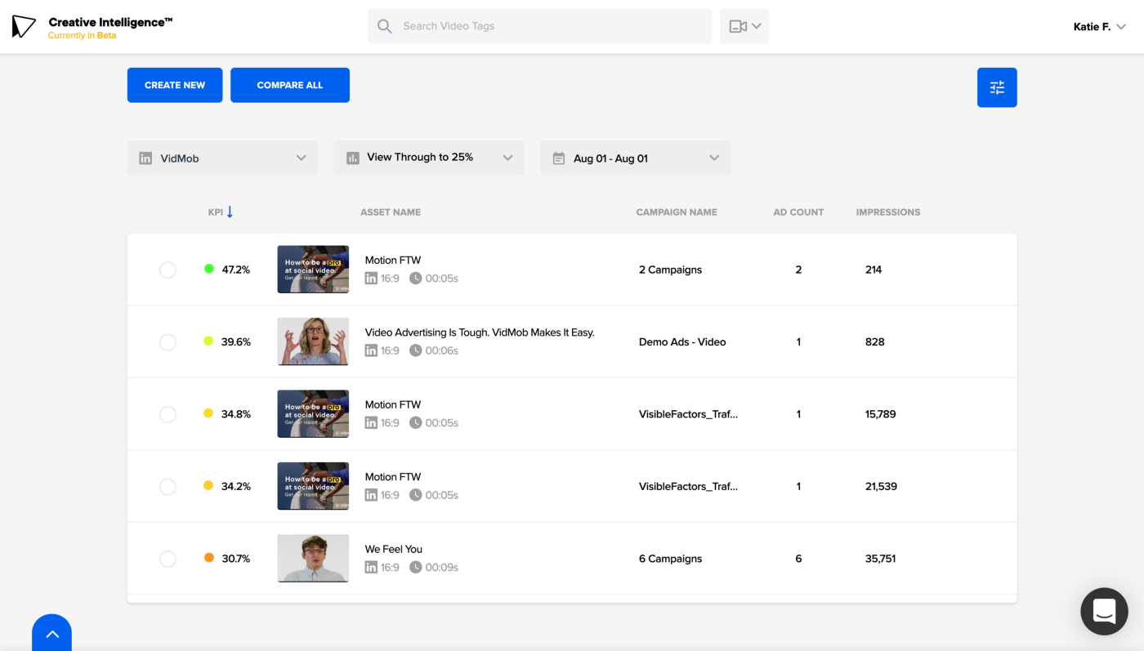Screen dimensions: 1144x651
Task: Expand the VidMob account dropdown
Action: point(222,158)
